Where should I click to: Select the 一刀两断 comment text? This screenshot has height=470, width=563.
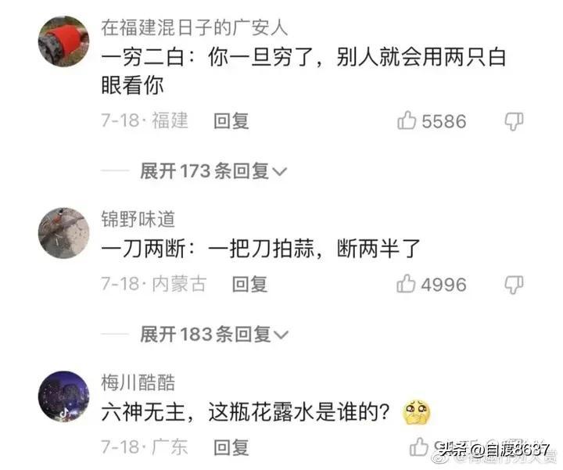(x=260, y=249)
